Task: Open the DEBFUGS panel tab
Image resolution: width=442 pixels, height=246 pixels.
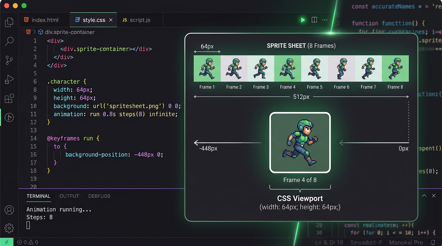Action: 99,196
